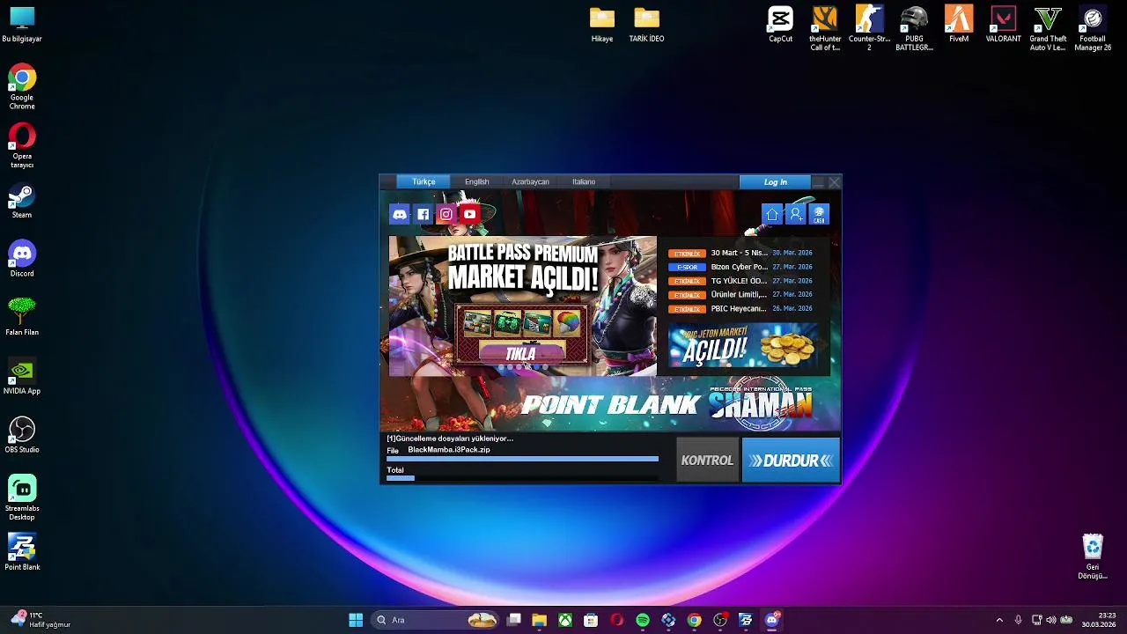Click the BlackMamba.i3Pack.zip file name
The image size is (1127, 634).
(x=449, y=450)
